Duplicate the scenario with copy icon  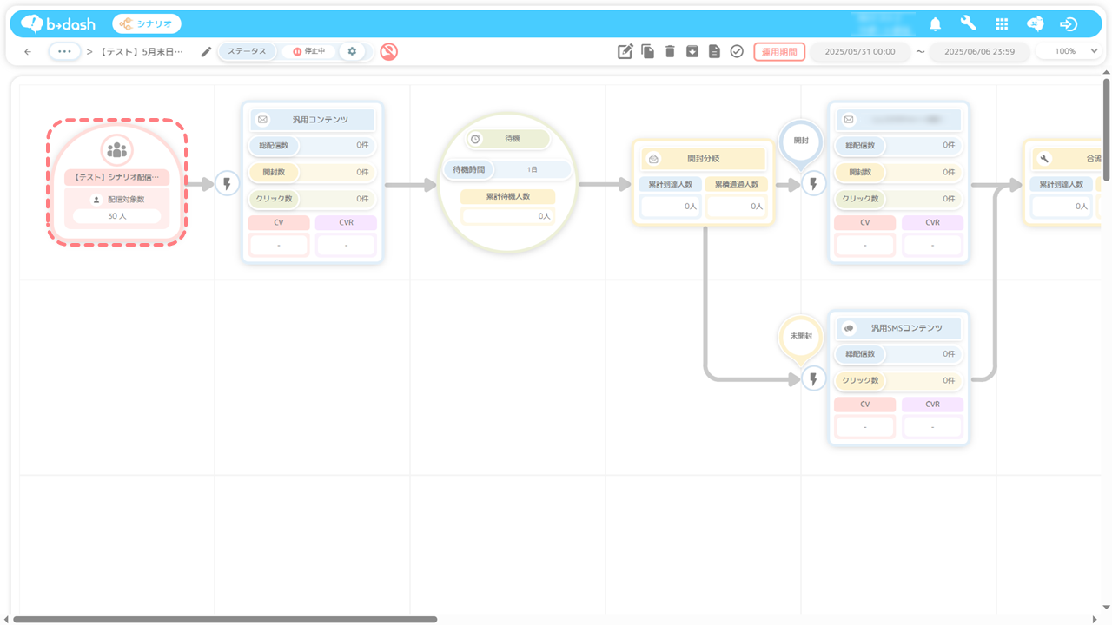click(648, 52)
